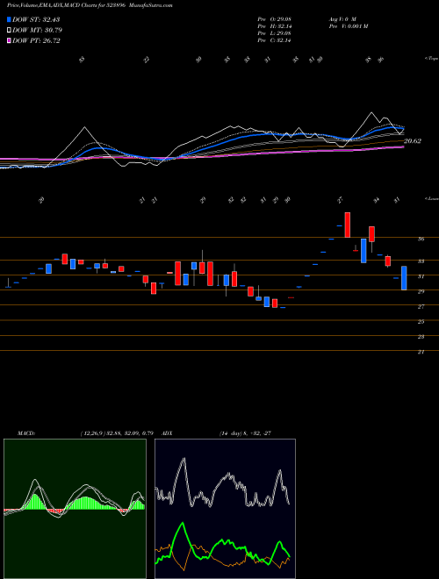Click the last blue candle on the right
Screen dimensions: 439x579
(x=404, y=278)
